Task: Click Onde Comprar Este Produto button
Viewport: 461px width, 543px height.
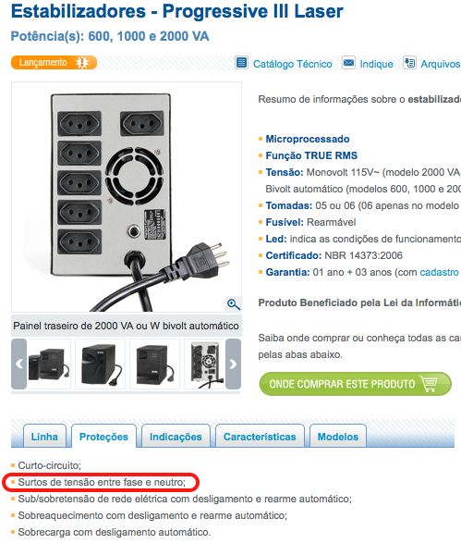Action: tap(355, 384)
